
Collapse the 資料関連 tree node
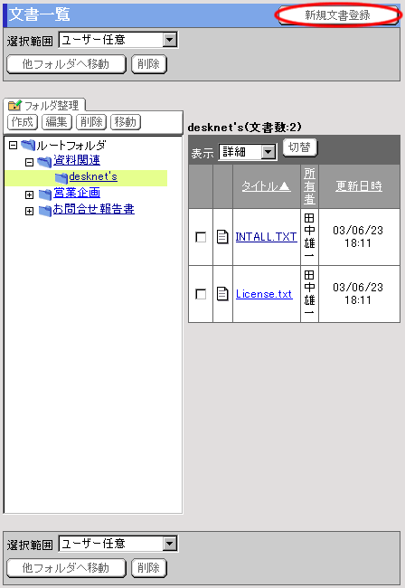(x=29, y=162)
